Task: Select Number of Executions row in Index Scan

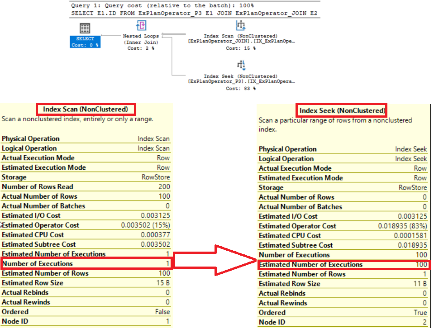Action: pyautogui.click(x=86, y=264)
